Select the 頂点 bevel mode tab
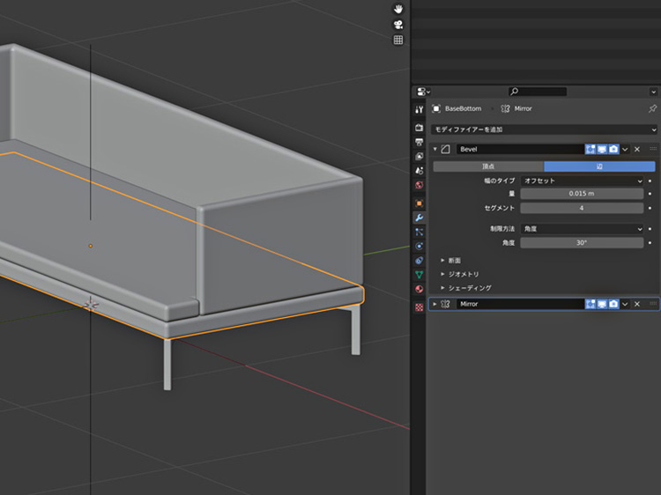This screenshot has width=661, height=495. point(487,166)
